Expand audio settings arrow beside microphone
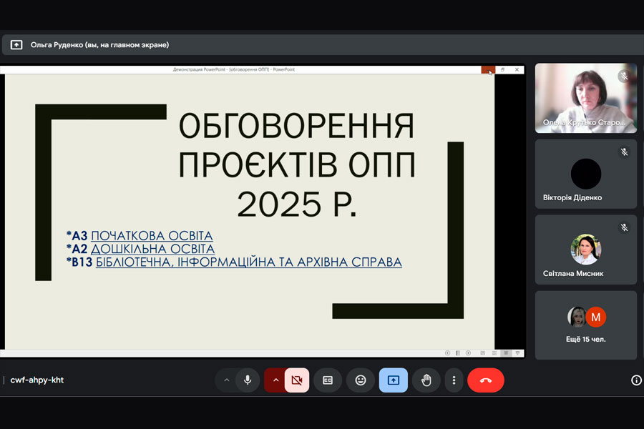 (x=227, y=380)
